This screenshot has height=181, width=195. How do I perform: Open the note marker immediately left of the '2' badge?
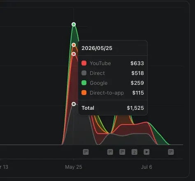click(122, 152)
